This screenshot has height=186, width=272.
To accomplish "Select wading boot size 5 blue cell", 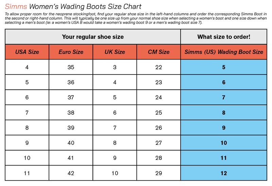I will pos(223,67).
